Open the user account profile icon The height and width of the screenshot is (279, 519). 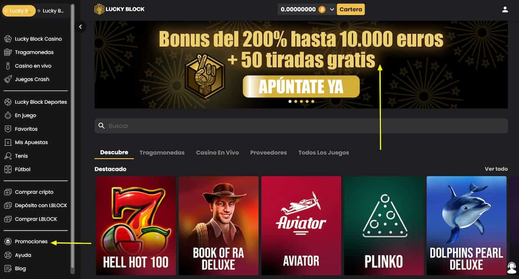pyautogui.click(x=505, y=9)
